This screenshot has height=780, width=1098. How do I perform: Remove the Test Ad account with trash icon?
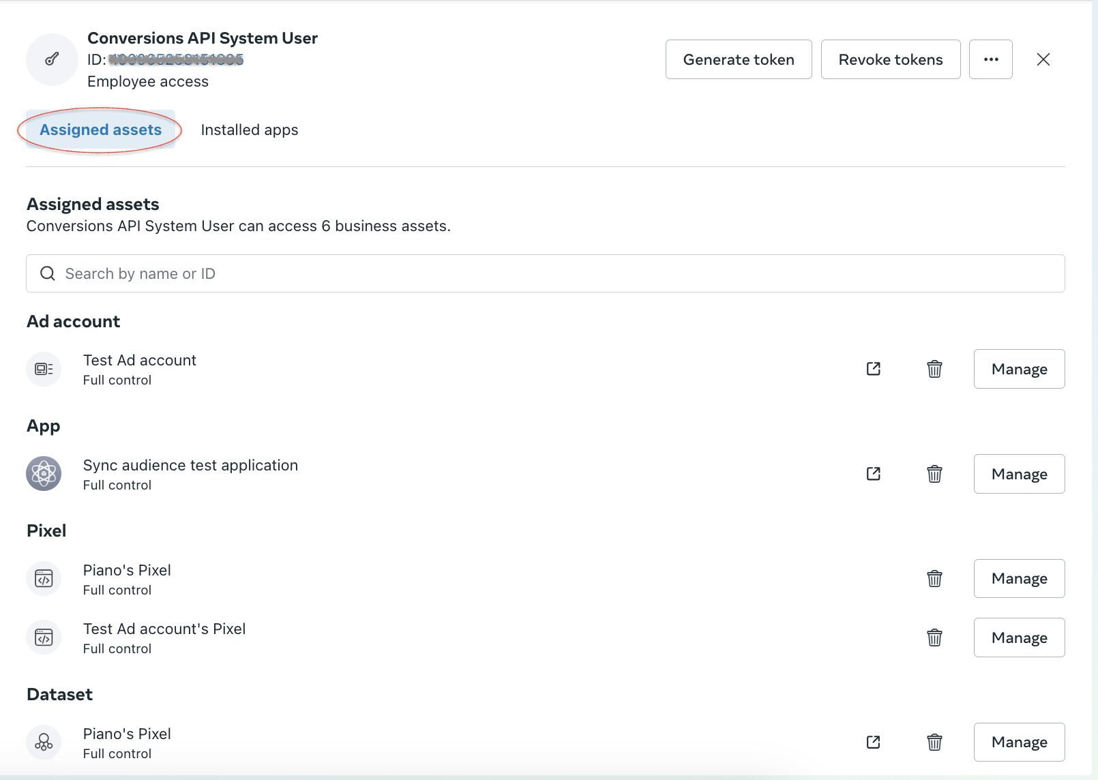coord(935,369)
